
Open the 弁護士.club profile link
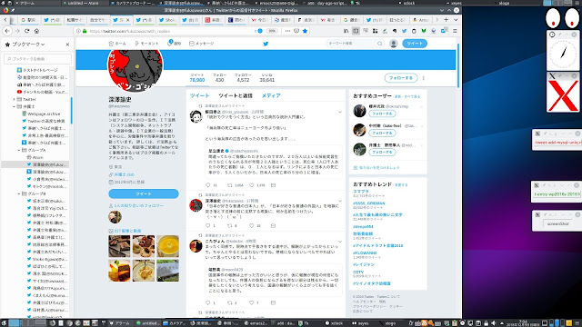click(124, 174)
